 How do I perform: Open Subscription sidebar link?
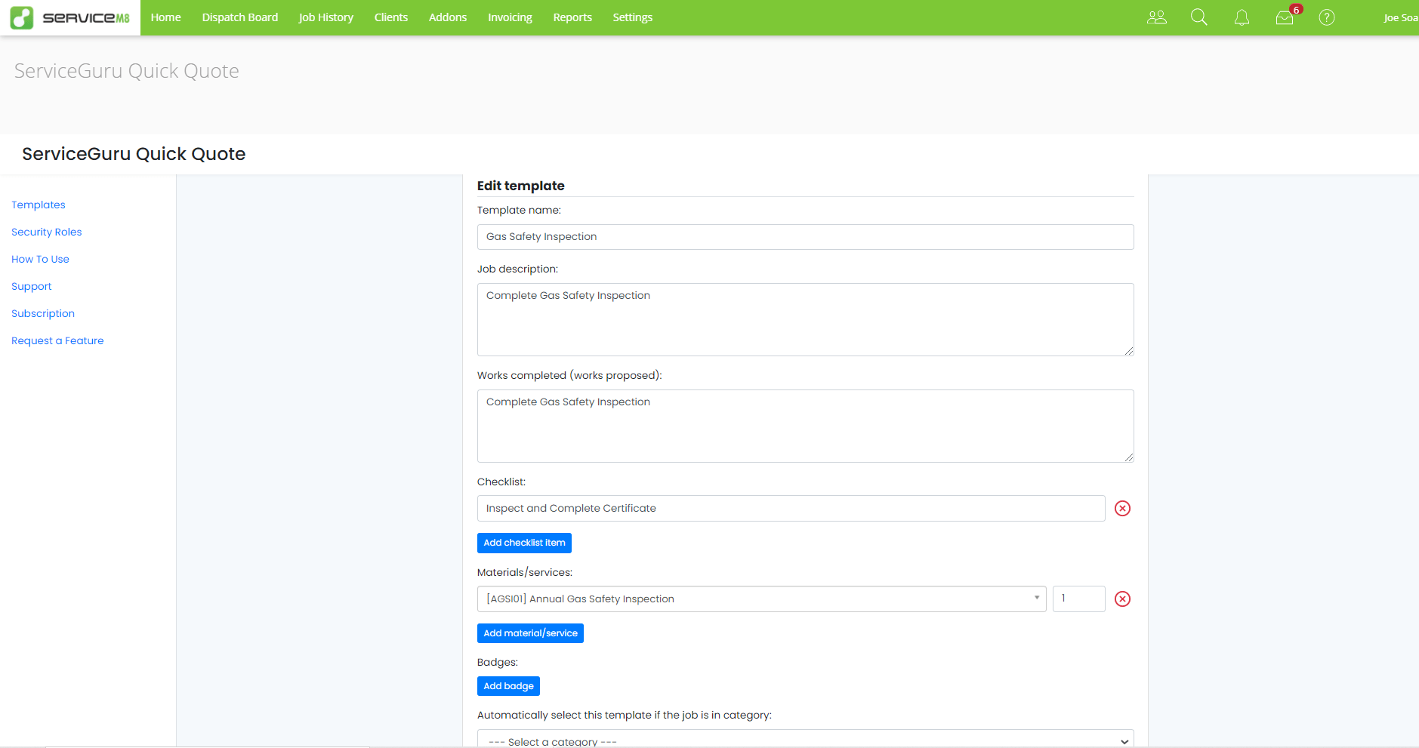coord(43,314)
